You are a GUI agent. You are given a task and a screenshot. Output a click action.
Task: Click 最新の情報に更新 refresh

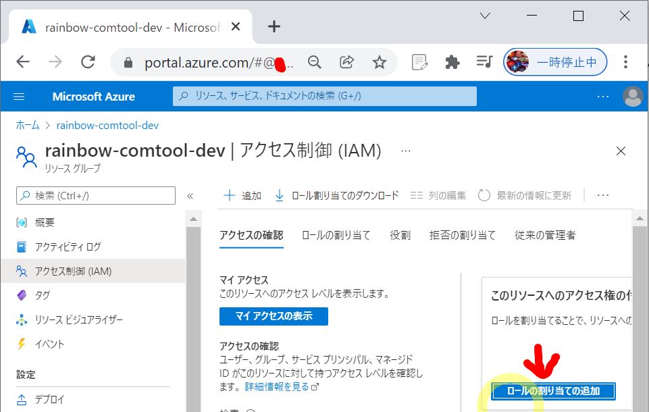pos(525,195)
